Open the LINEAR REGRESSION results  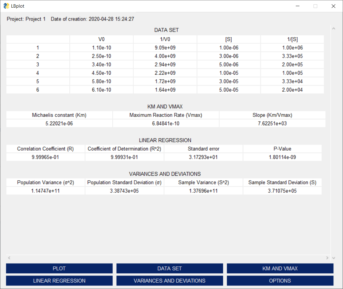click(59, 280)
